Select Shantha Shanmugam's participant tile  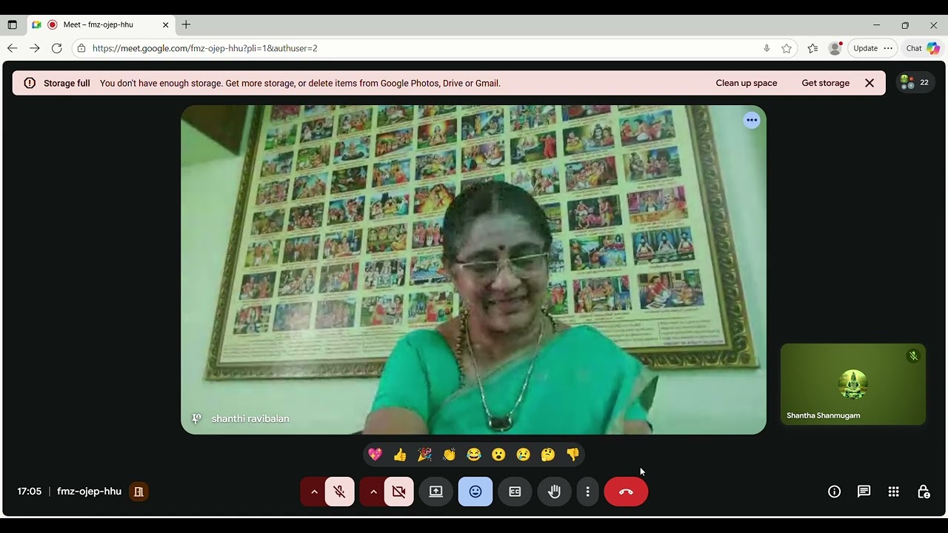pos(853,384)
